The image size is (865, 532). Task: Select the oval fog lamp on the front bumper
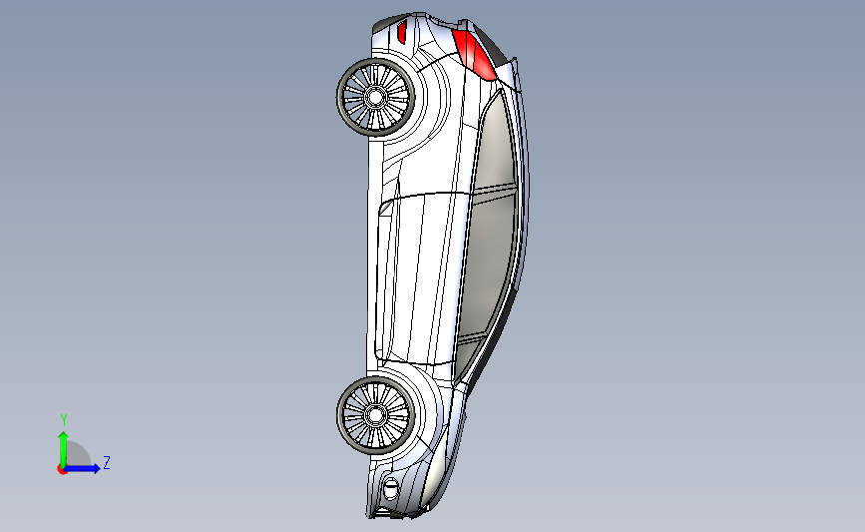(x=390, y=489)
